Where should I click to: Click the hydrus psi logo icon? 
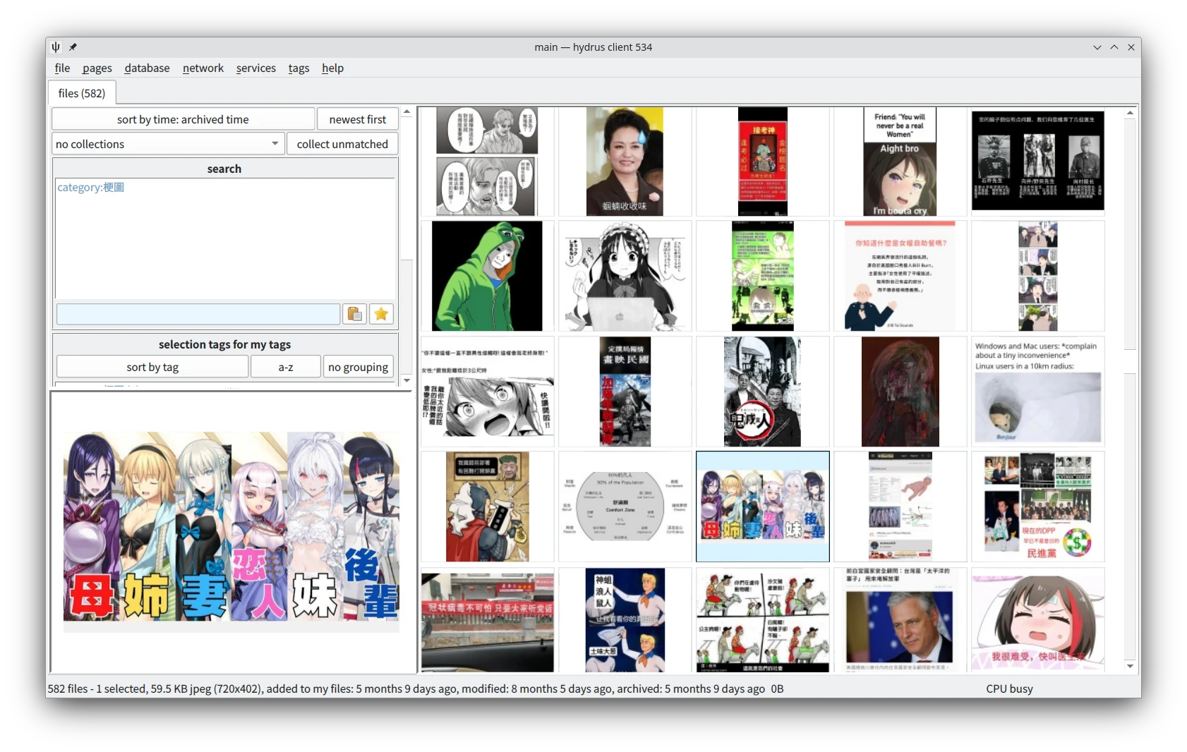click(56, 47)
